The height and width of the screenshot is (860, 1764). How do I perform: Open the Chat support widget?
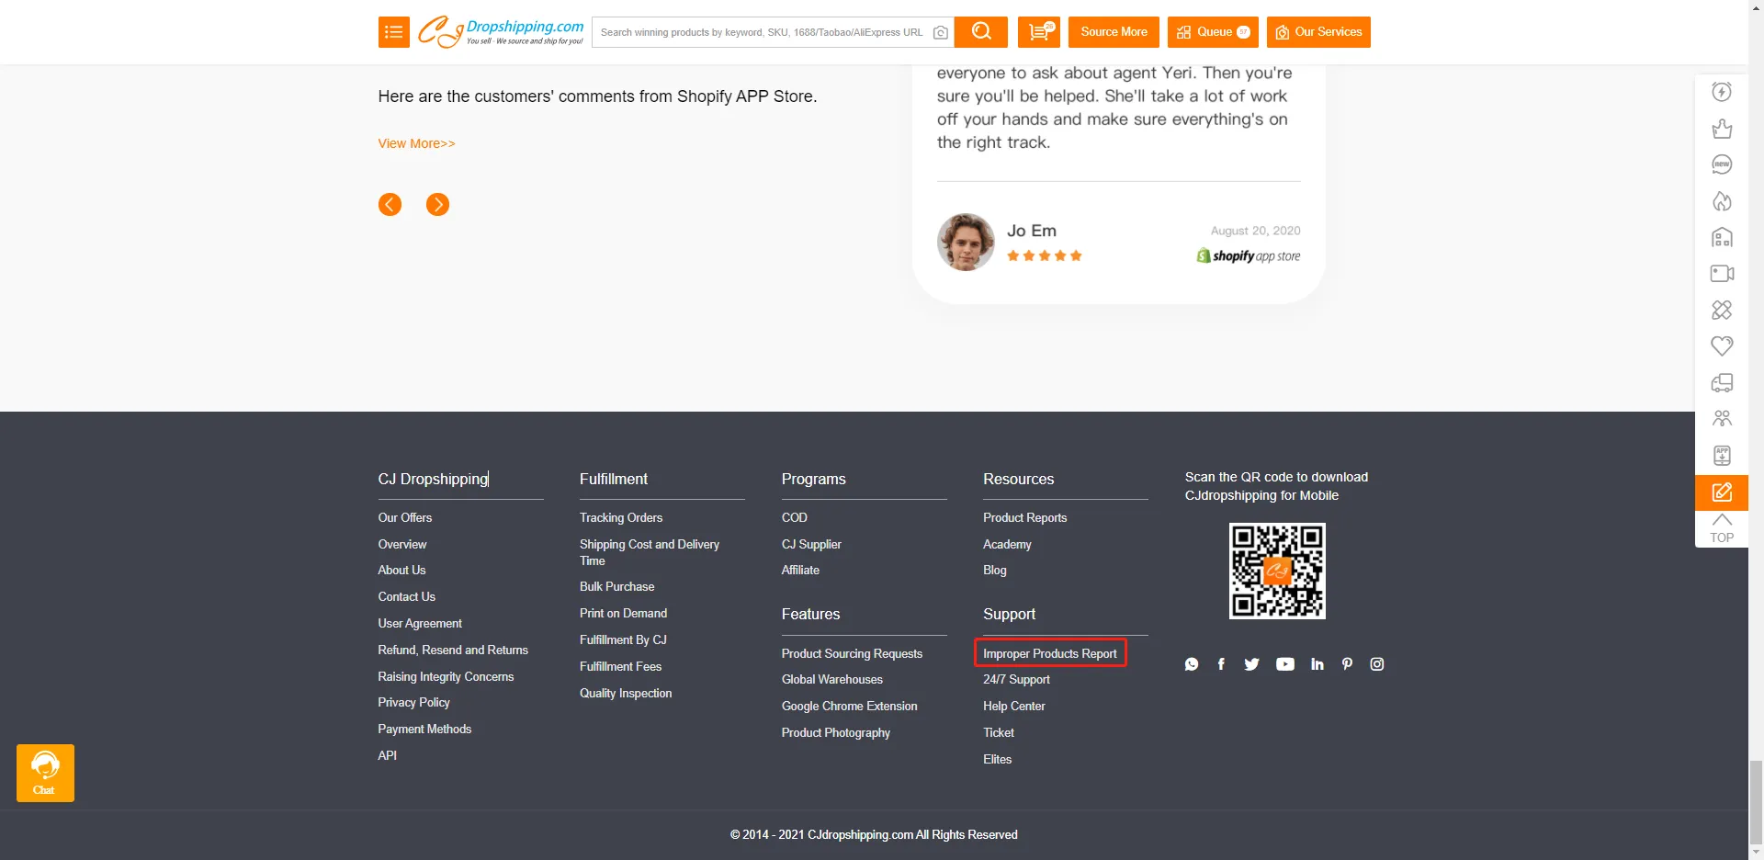(45, 773)
